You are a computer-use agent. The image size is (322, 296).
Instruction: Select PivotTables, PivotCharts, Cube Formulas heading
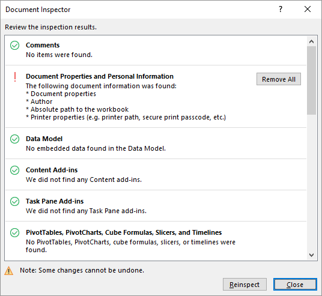click(x=124, y=232)
